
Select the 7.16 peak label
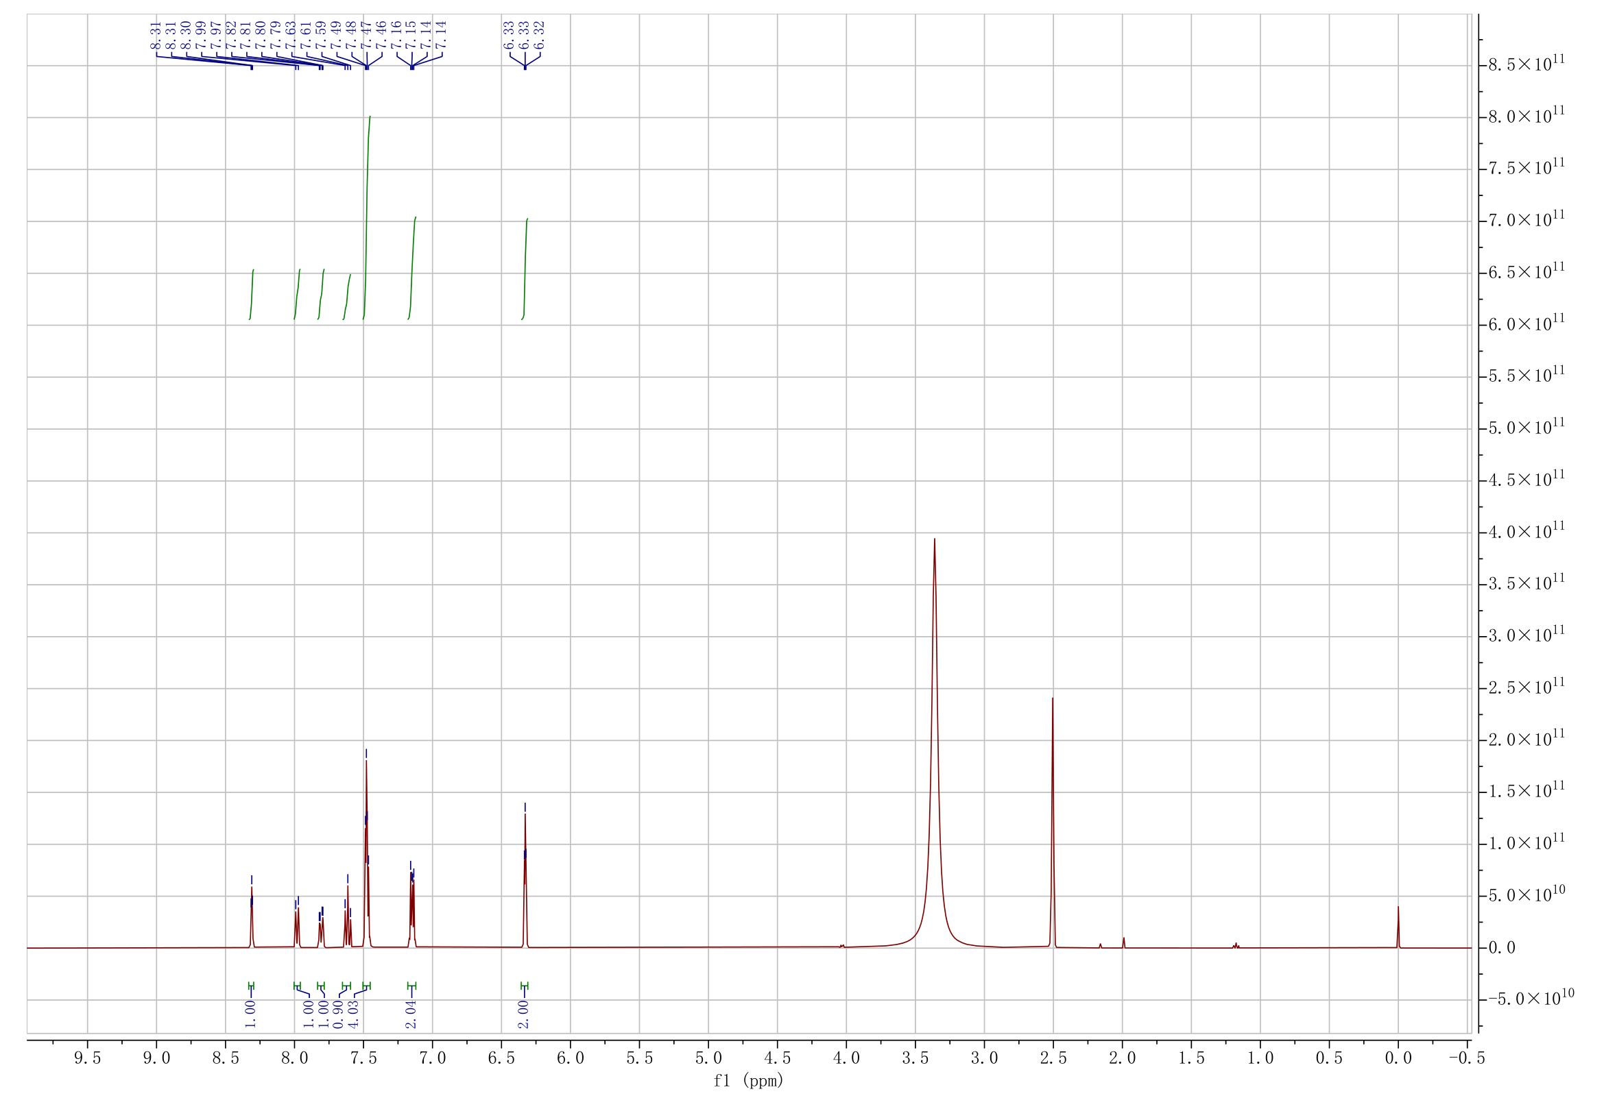point(397,35)
